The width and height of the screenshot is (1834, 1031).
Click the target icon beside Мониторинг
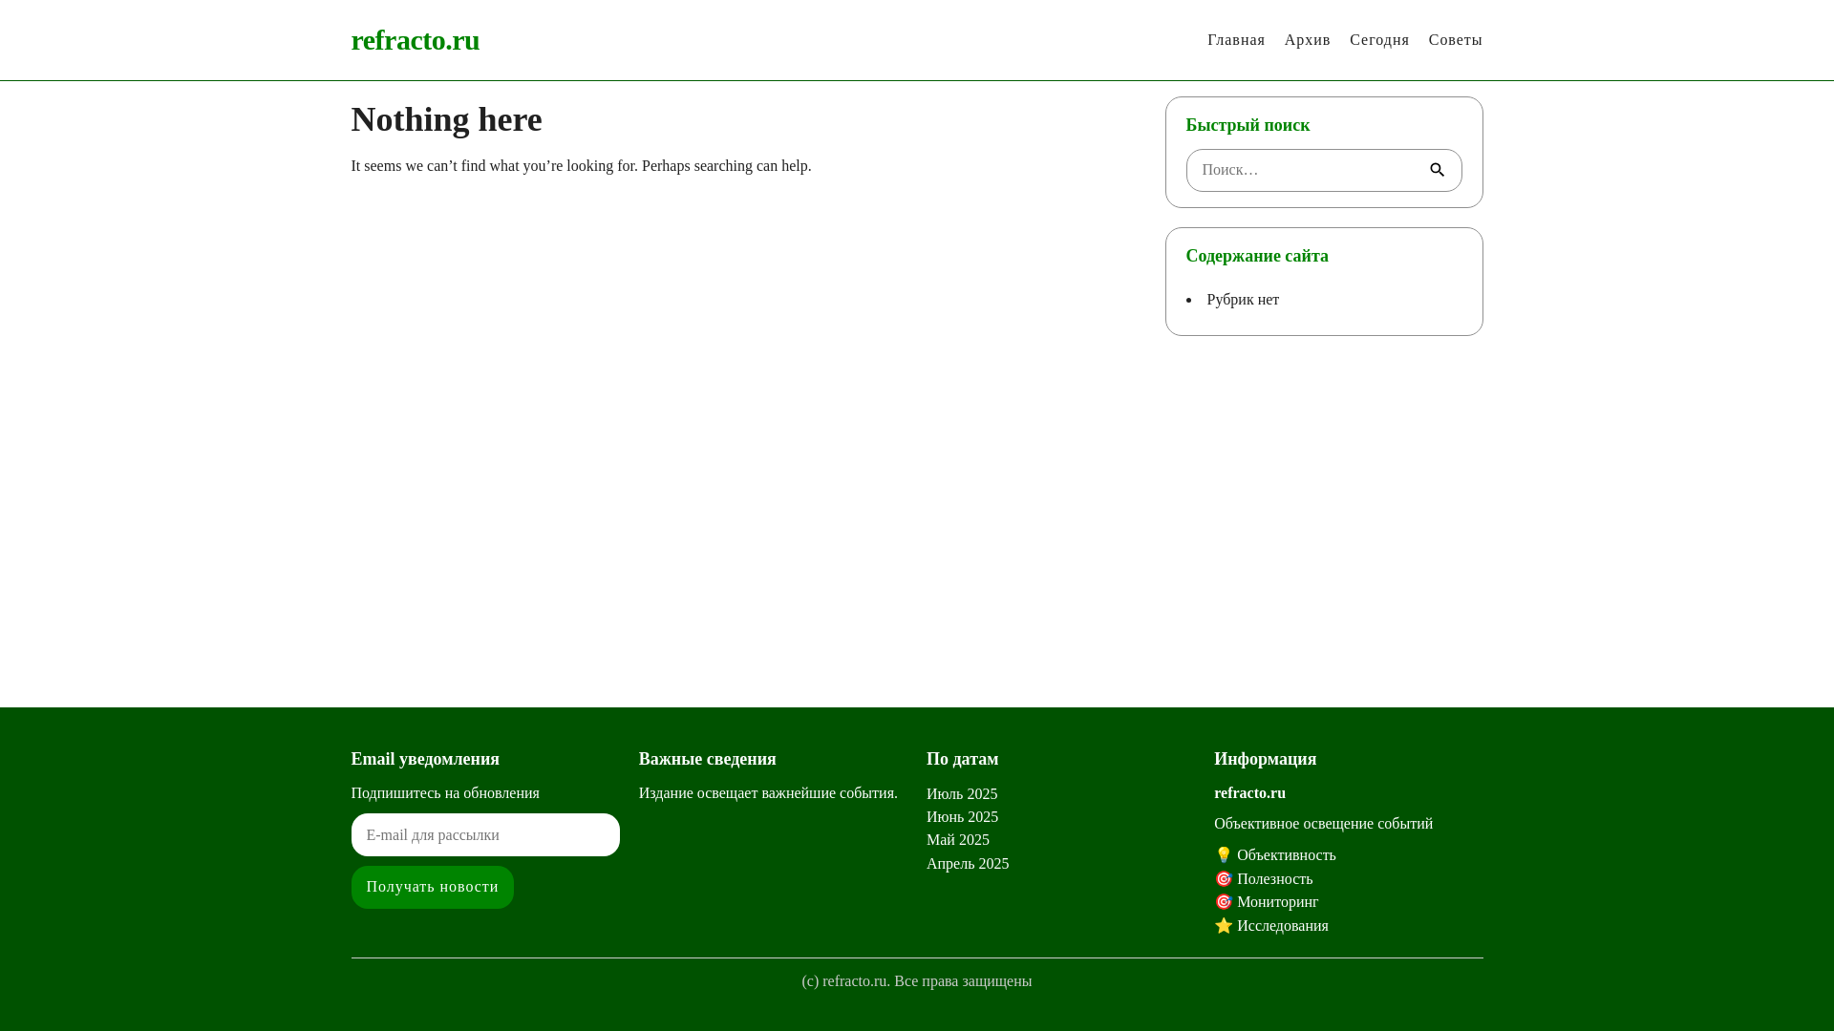click(x=1224, y=902)
